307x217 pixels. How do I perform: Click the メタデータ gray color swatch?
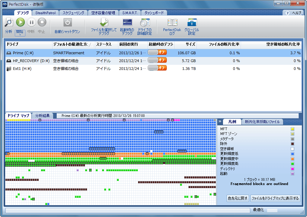292,139
